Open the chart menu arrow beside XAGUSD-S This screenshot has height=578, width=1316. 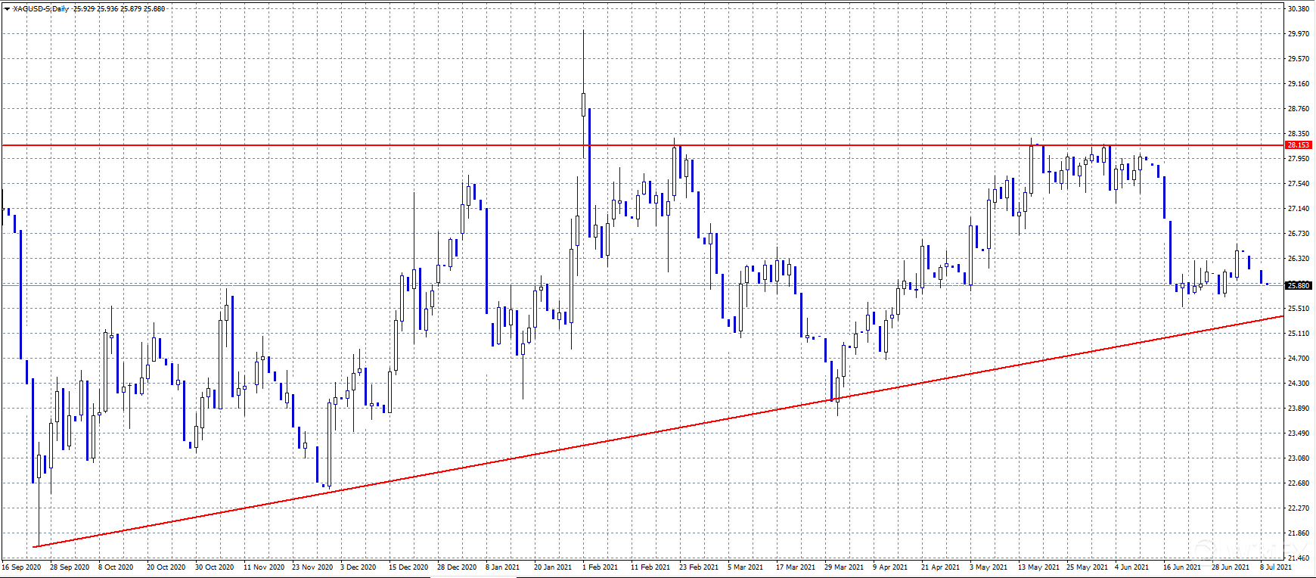tap(7, 9)
